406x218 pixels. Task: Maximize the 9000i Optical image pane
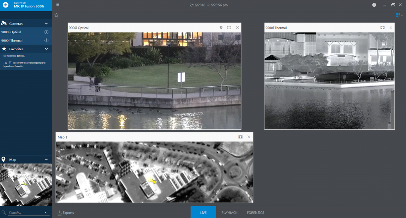[229, 28]
